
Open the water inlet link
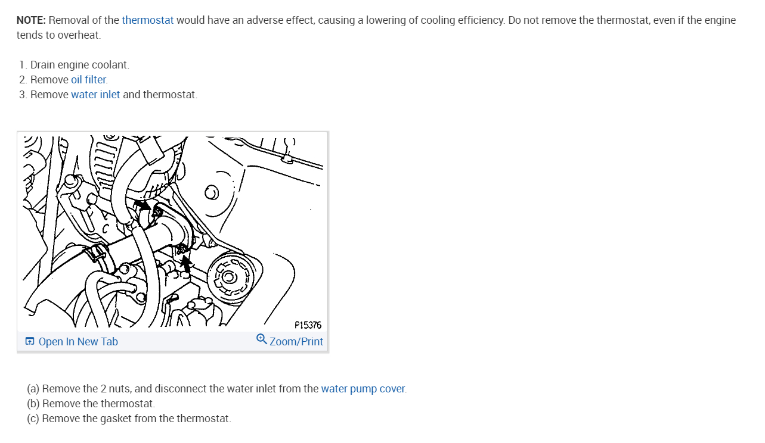(95, 95)
